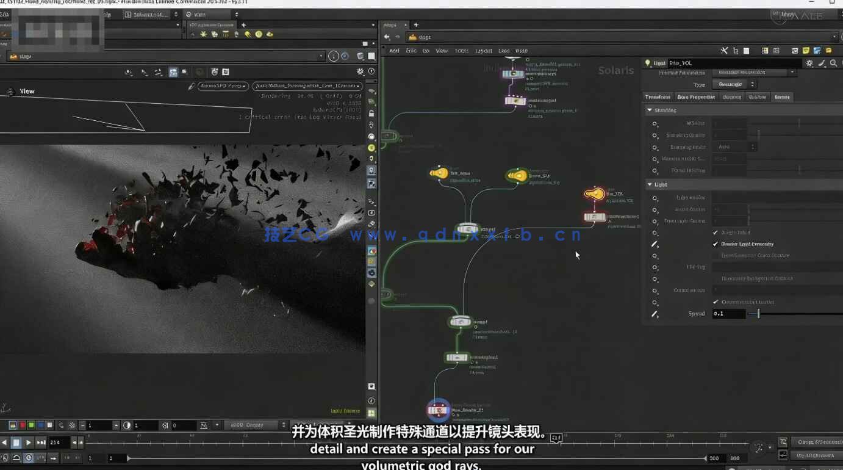
Task: Collapse the Light section in the parameter panel
Action: click(650, 184)
